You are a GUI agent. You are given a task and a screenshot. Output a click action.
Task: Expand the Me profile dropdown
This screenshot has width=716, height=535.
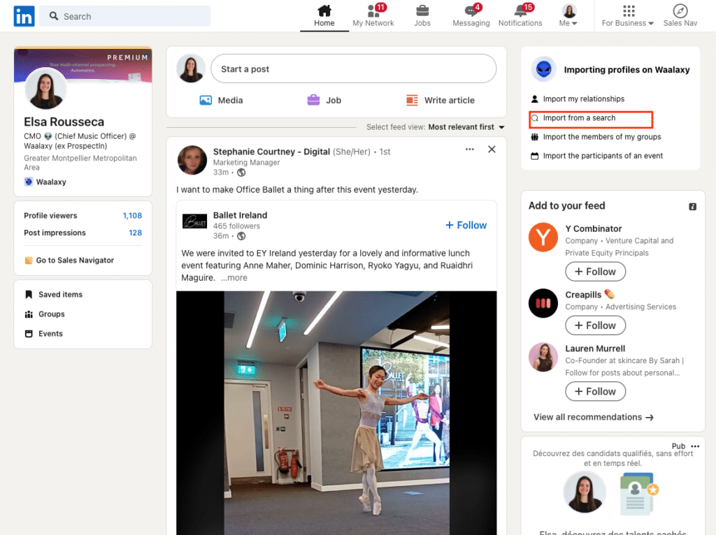pos(569,16)
